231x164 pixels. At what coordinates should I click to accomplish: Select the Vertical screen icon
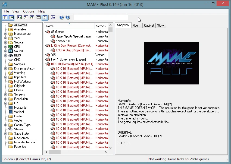click(x=11, y=112)
